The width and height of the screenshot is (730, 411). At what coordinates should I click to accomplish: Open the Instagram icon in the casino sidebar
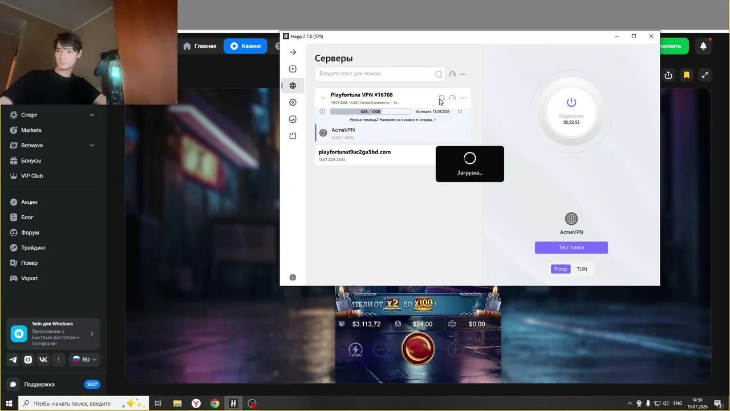tap(28, 360)
